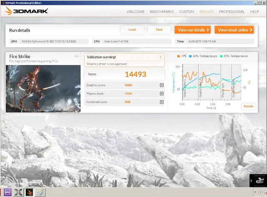This screenshot has width=267, height=197.
Task: Click the Time value field
Action: tap(220, 41)
